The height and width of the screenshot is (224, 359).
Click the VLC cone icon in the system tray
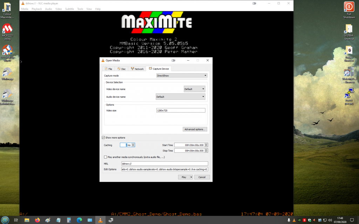pos(294,220)
